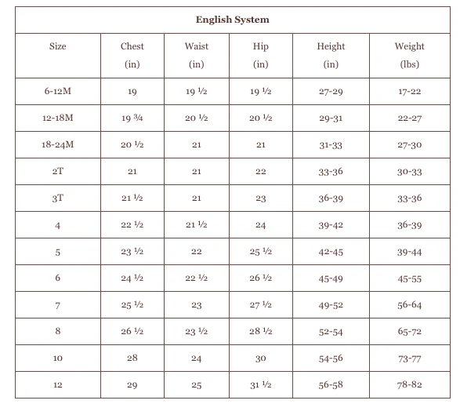Click the English System table title
Viewport: 460px width, 404px height.
tap(232, 20)
